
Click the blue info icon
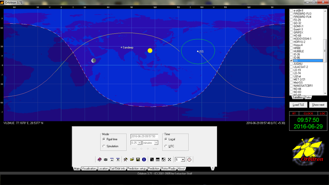coord(144,160)
